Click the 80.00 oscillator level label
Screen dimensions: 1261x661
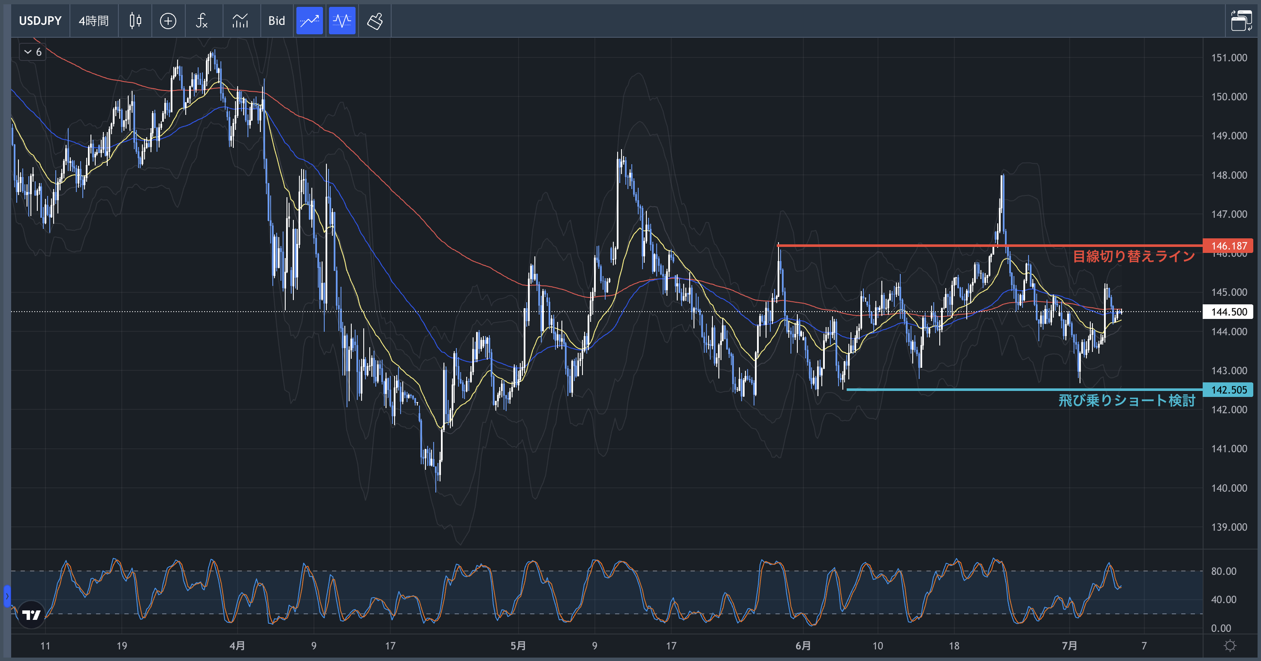(1223, 571)
